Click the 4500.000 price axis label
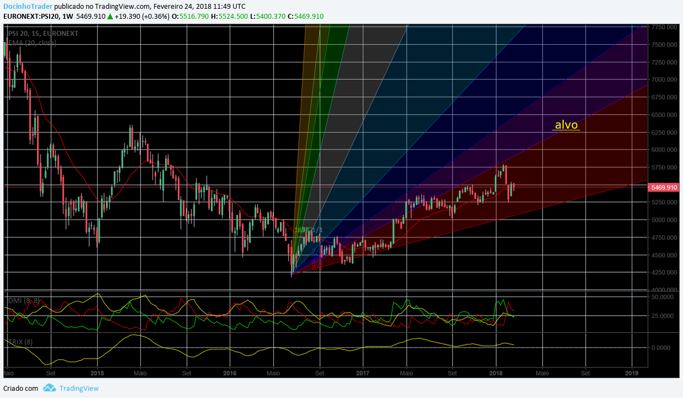 (x=664, y=255)
